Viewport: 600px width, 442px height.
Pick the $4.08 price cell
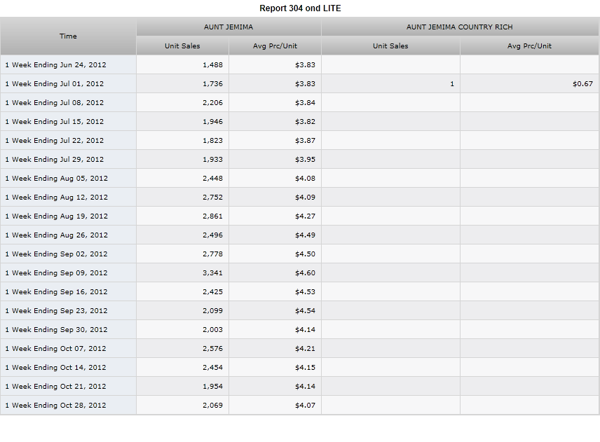point(275,178)
